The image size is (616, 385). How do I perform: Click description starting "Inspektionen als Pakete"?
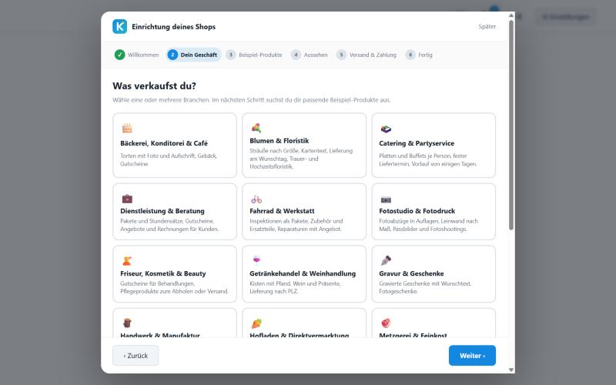[x=296, y=225]
